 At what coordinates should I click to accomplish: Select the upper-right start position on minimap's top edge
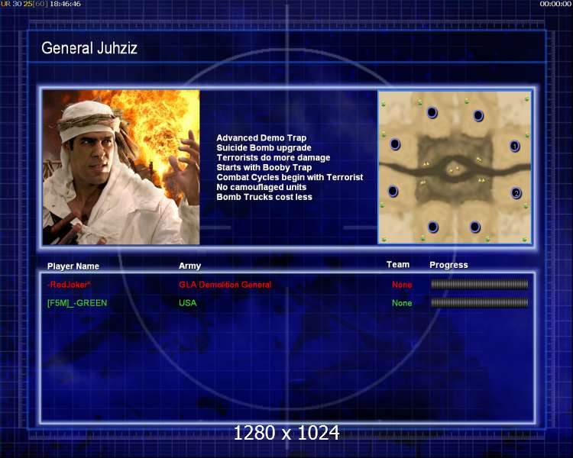[478, 115]
